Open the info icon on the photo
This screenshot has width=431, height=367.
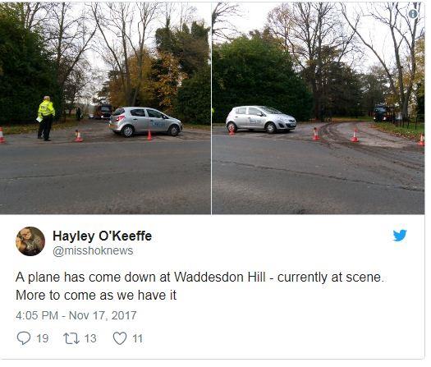point(413,14)
